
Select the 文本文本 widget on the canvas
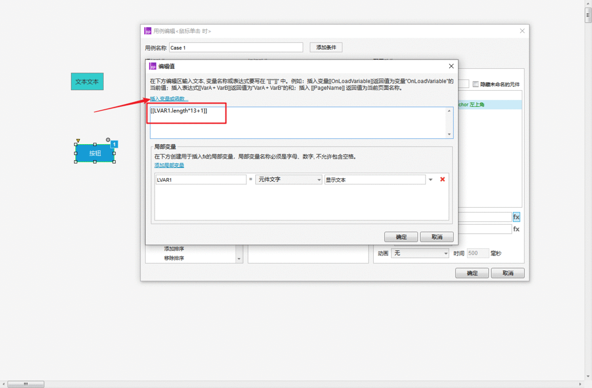(x=87, y=82)
